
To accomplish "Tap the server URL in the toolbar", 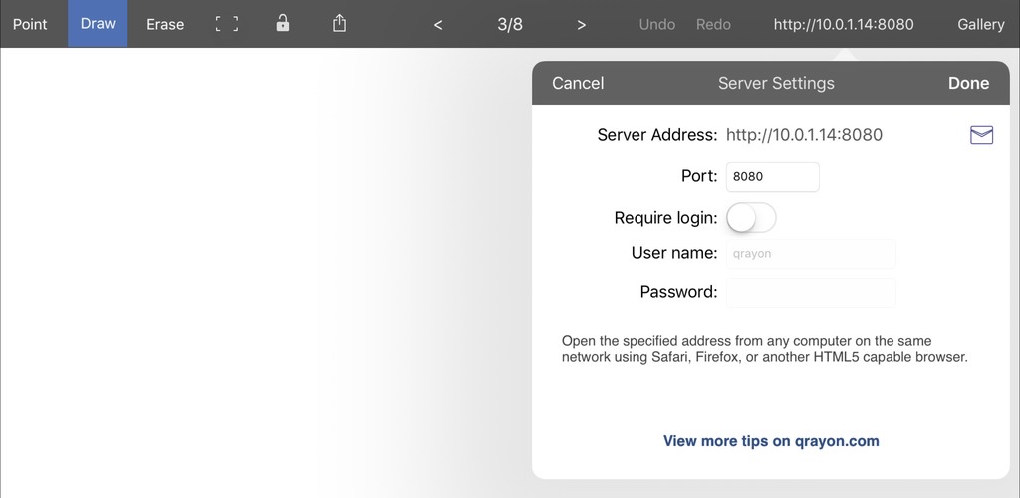I will point(844,25).
